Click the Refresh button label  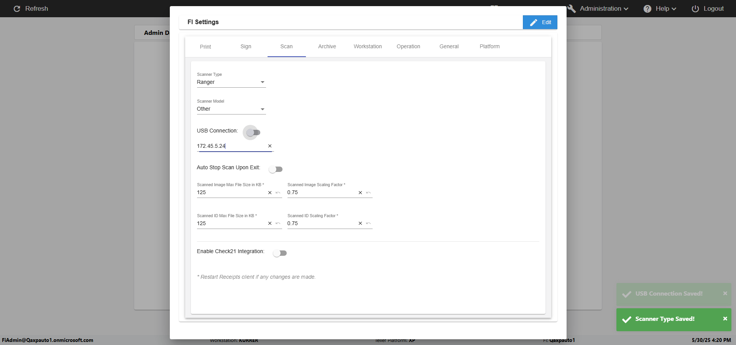[36, 8]
